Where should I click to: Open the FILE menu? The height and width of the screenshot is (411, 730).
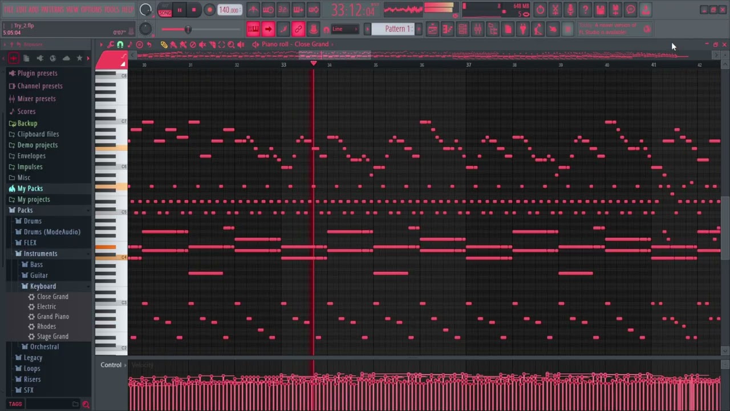pyautogui.click(x=9, y=10)
